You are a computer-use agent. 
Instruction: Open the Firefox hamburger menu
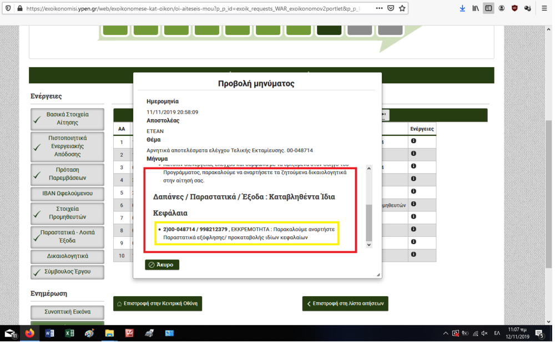[x=544, y=8]
